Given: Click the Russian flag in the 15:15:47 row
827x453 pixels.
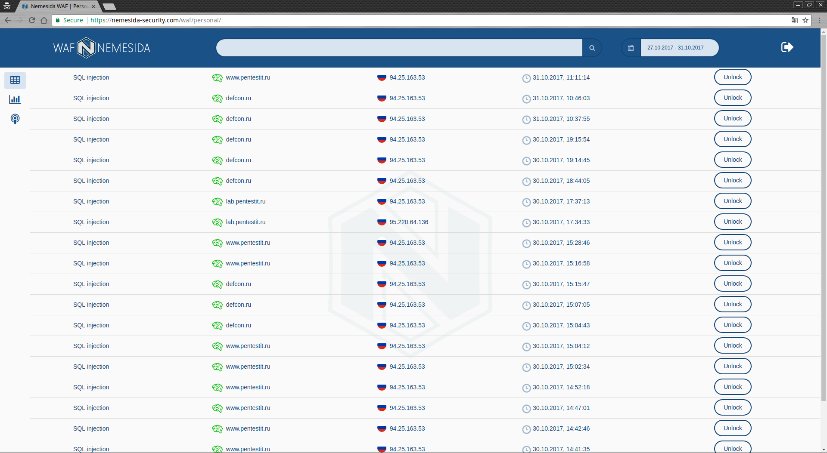Looking at the screenshot, I should [x=382, y=284].
